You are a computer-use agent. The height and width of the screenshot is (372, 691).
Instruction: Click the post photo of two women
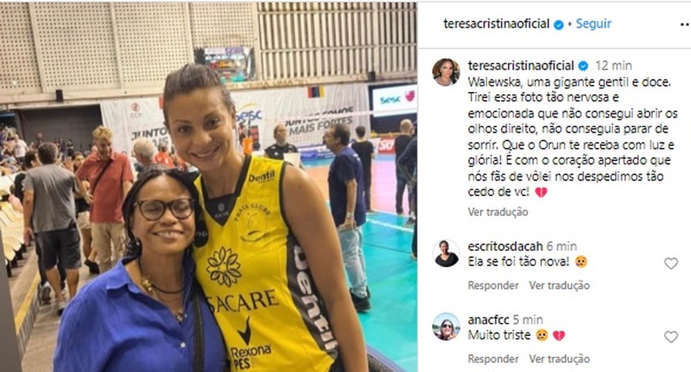209,187
